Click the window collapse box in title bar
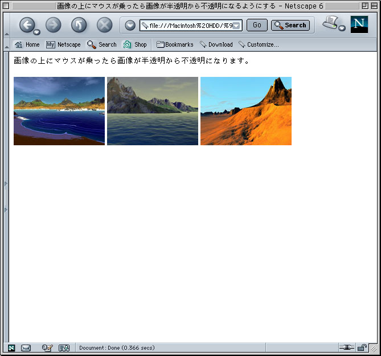This screenshot has width=381, height=356. [374, 6]
